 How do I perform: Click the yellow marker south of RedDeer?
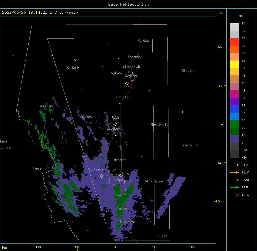127,84
